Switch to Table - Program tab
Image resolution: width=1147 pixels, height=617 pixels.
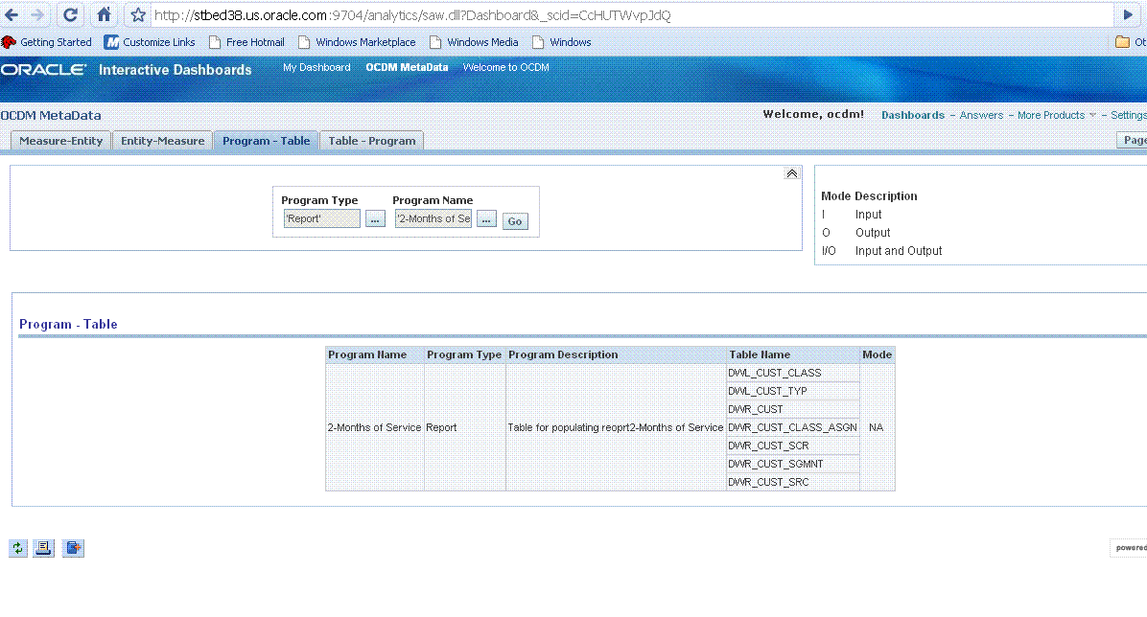pos(371,141)
